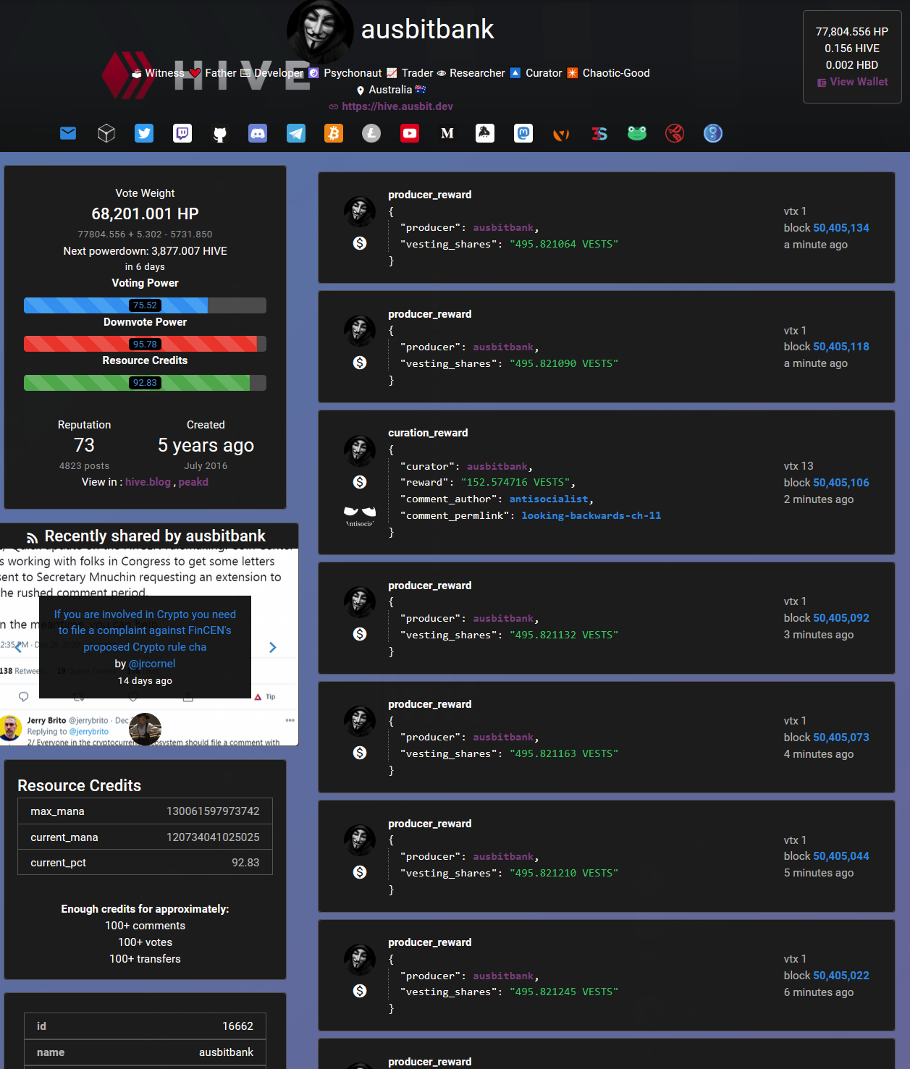Click the orange Bitcoin icon
This screenshot has width=910, height=1069.
pos(334,133)
